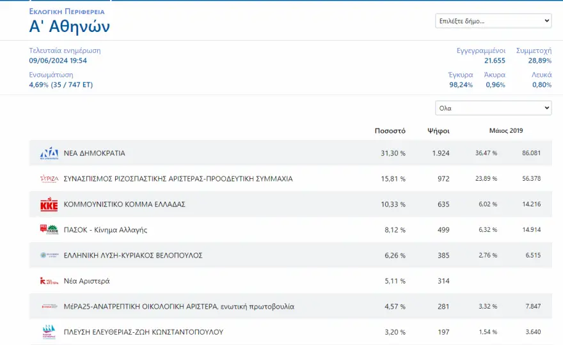Select ΚΟΜΜΟΥΝΙΣΤΙΚΟ ΚΟΜΜΑ ΕΛΛΑΔΑΣ party name
The image size is (563, 345).
click(x=124, y=204)
